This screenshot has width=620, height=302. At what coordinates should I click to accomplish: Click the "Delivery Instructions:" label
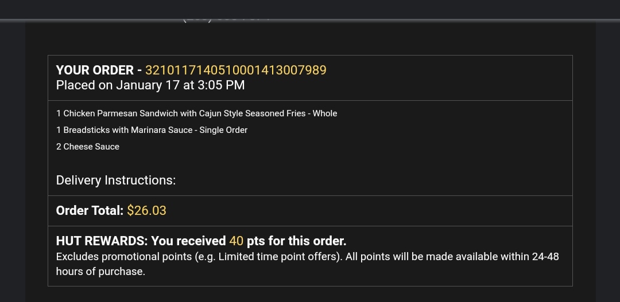116,181
